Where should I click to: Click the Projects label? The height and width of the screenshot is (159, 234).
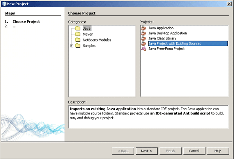pos(147,22)
